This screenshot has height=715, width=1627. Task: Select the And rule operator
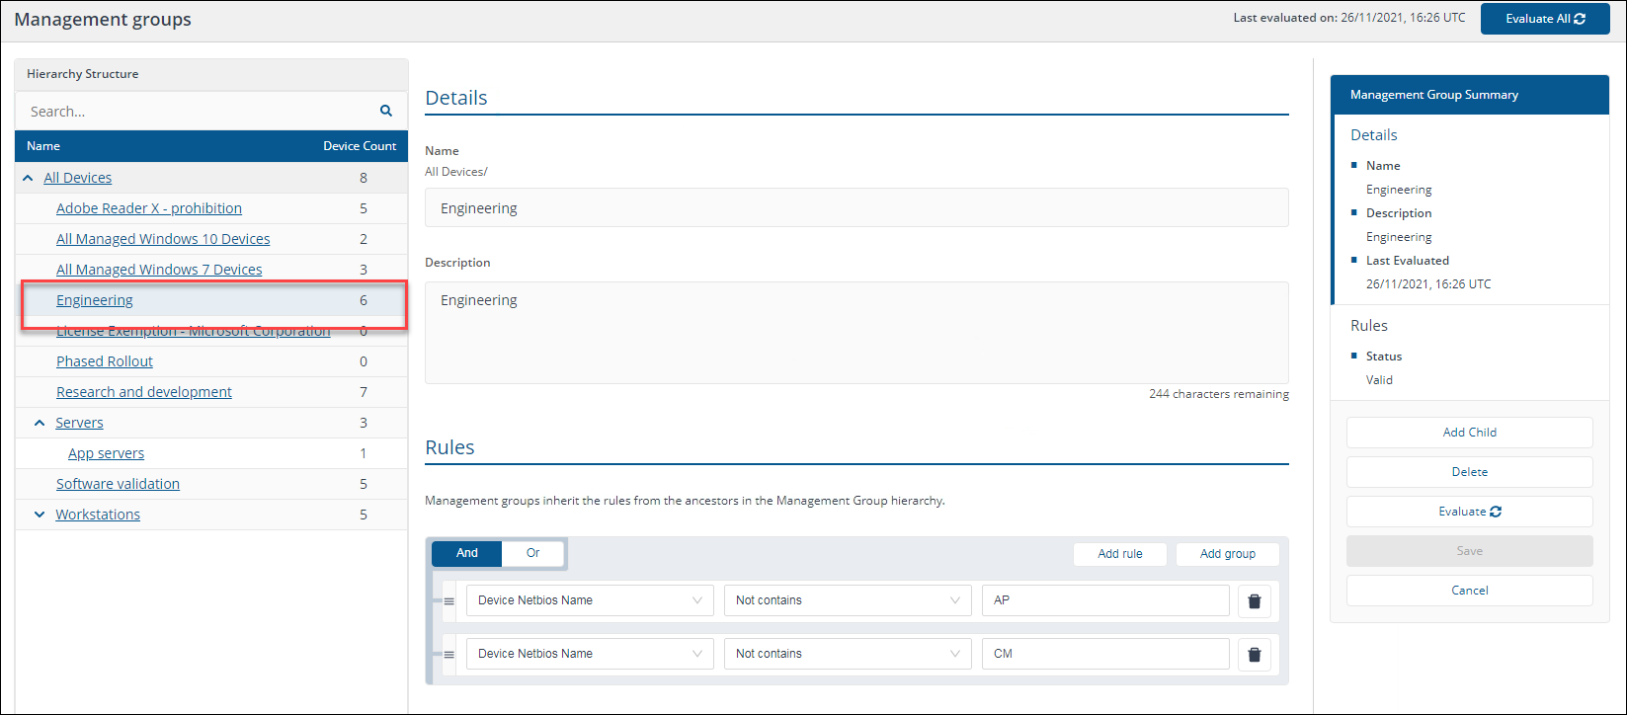click(467, 553)
